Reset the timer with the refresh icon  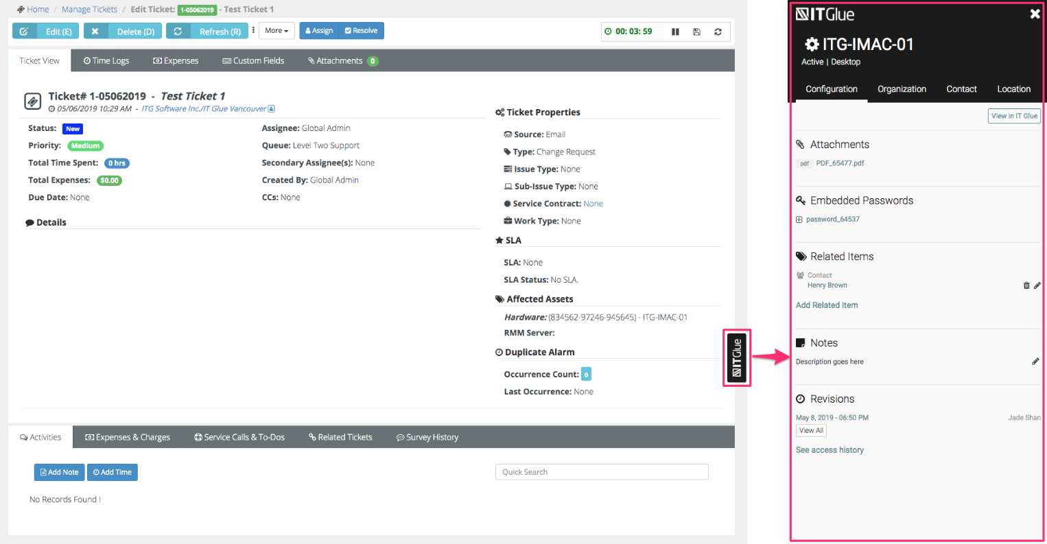coord(718,32)
